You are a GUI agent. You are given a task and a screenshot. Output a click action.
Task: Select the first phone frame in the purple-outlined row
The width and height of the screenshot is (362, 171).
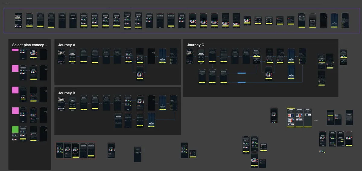point(19,21)
